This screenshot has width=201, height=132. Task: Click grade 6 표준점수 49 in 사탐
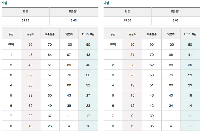click(x=50, y=106)
